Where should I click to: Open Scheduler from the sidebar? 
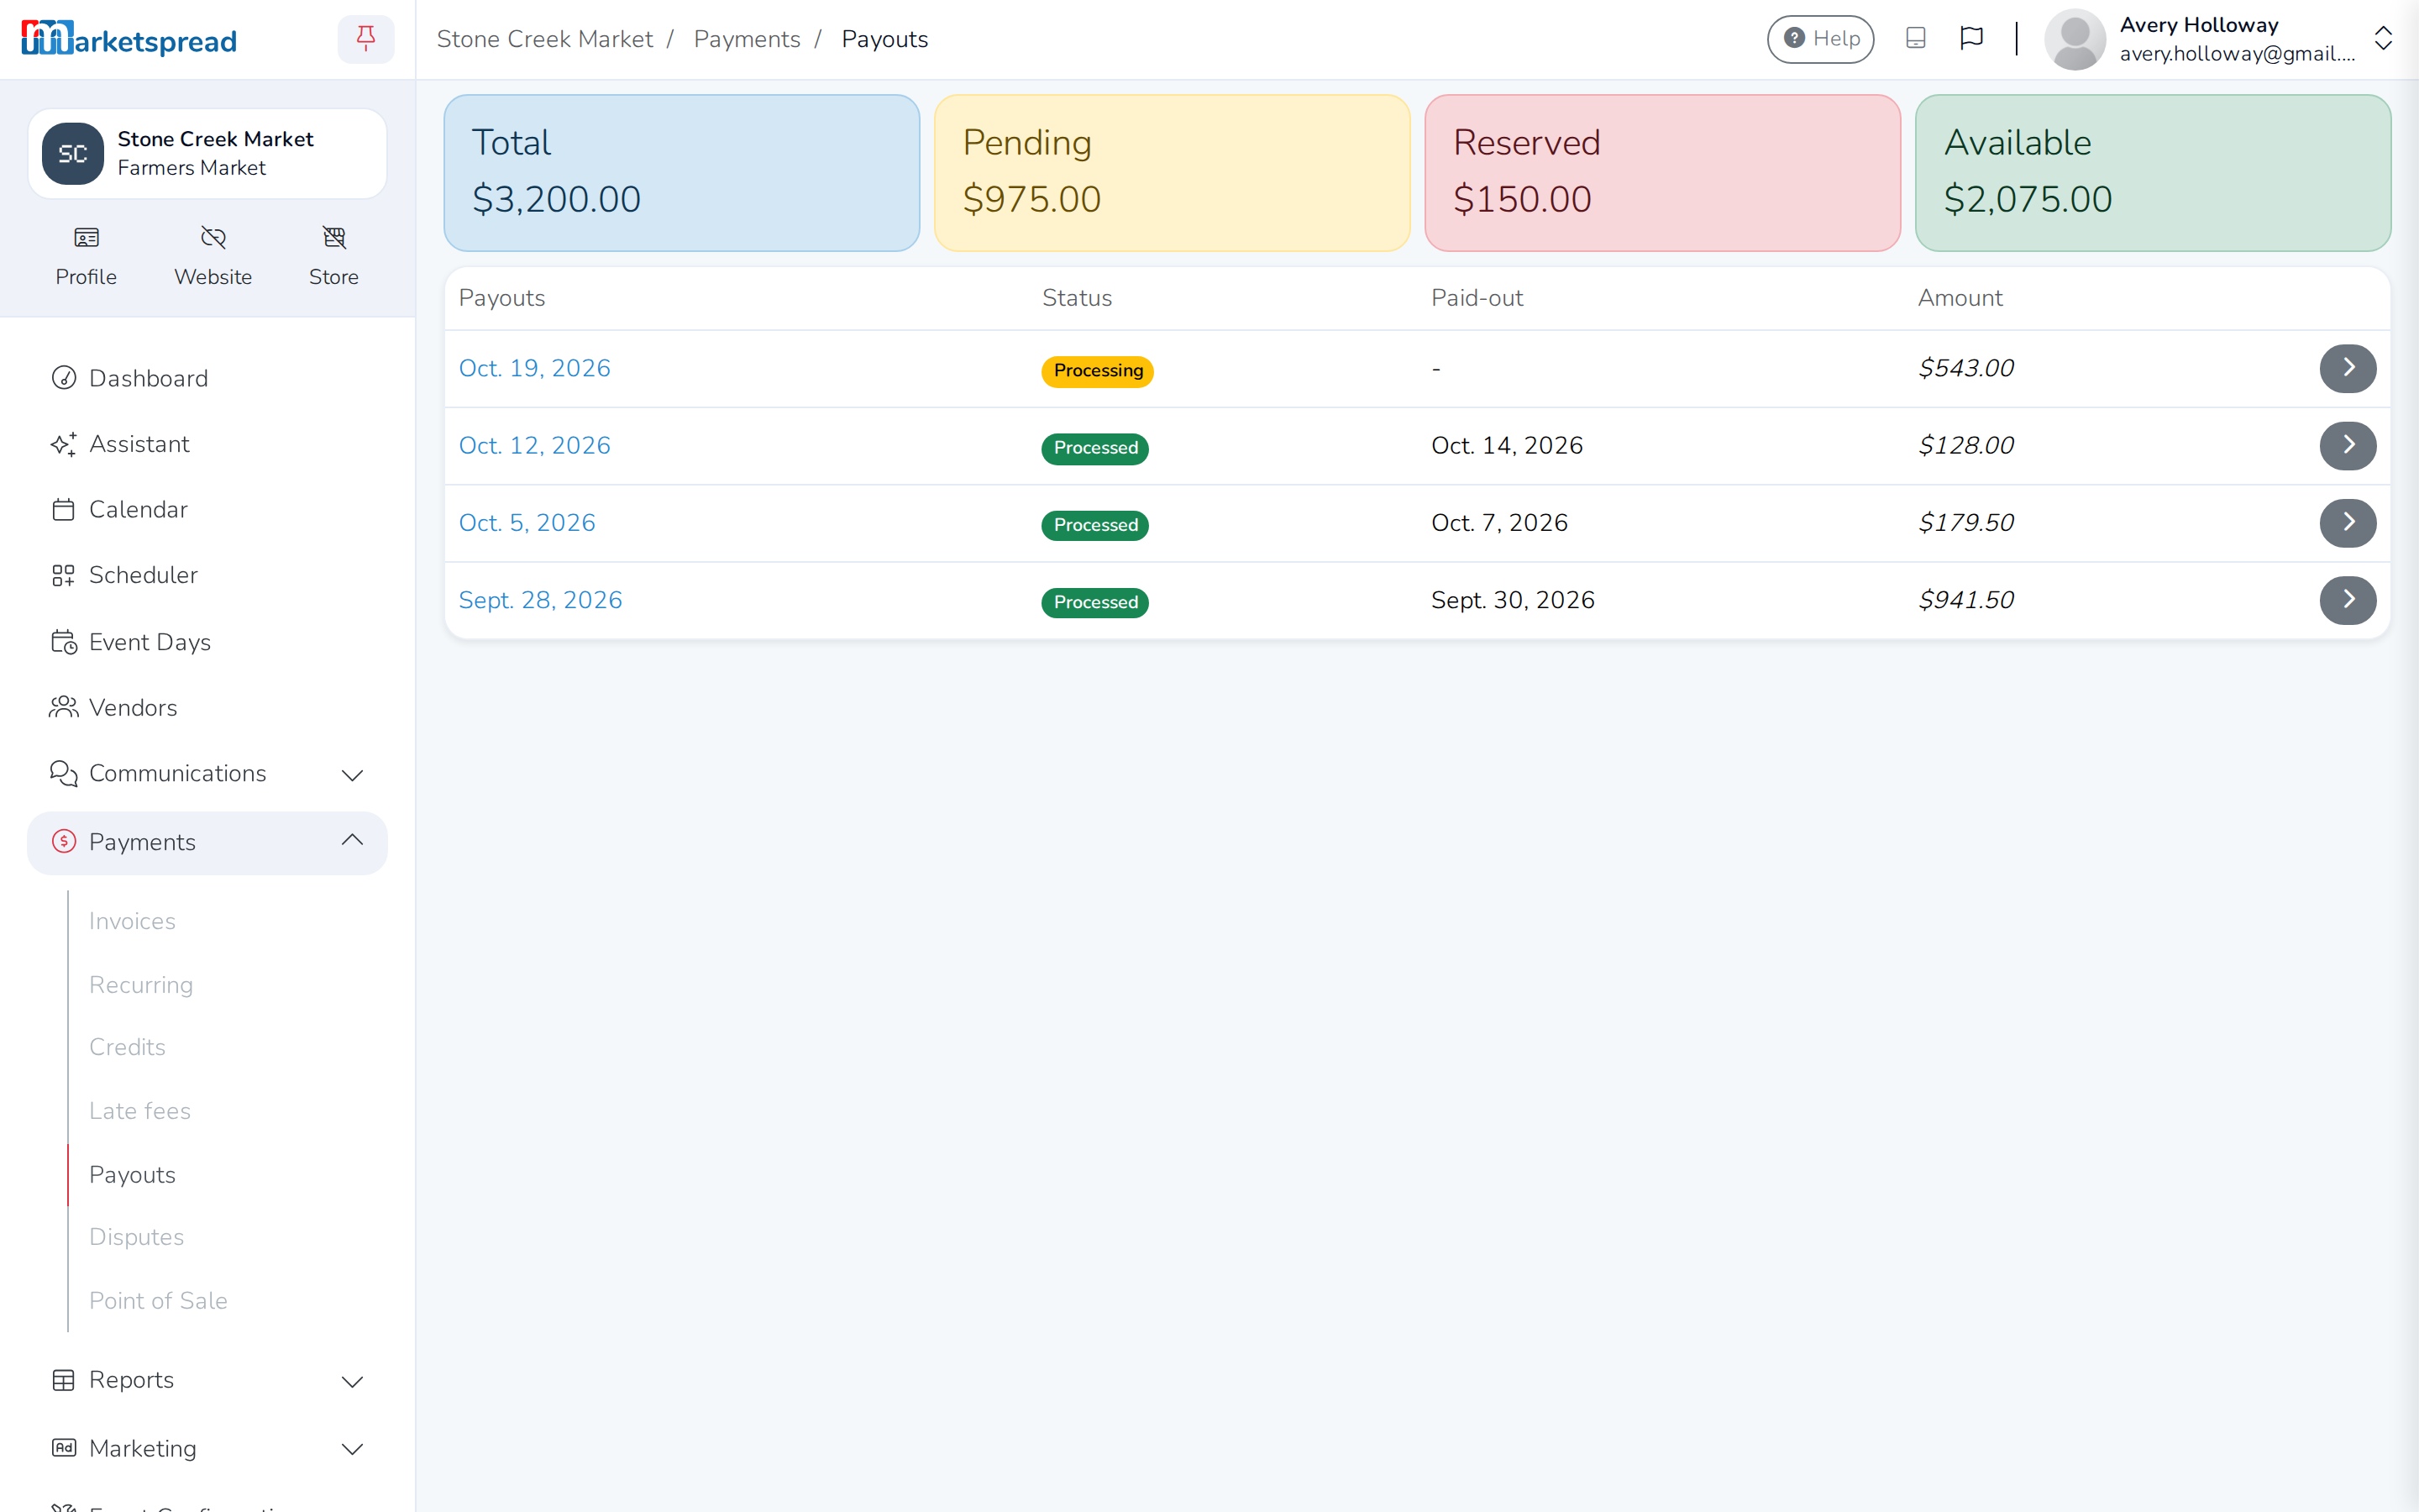coord(207,575)
